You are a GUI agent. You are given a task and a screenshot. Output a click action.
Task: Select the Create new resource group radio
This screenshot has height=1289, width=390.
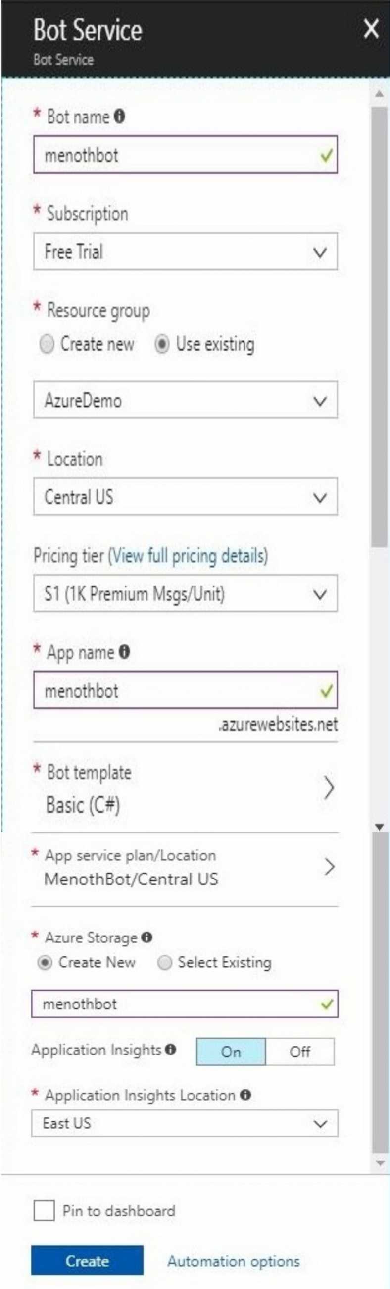click(47, 344)
